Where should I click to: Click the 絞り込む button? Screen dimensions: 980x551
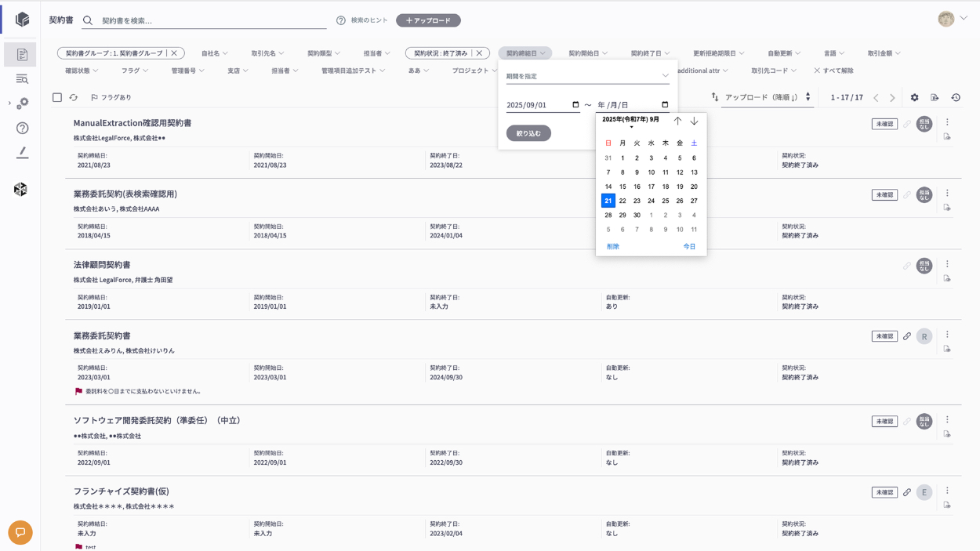coord(528,133)
